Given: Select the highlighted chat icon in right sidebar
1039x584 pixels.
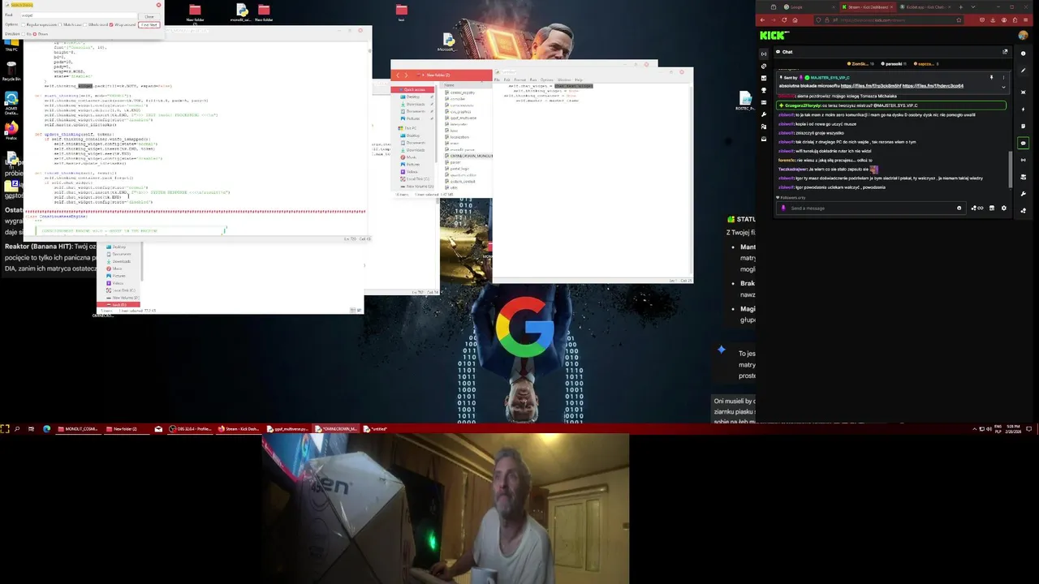Looking at the screenshot, I should (1023, 143).
